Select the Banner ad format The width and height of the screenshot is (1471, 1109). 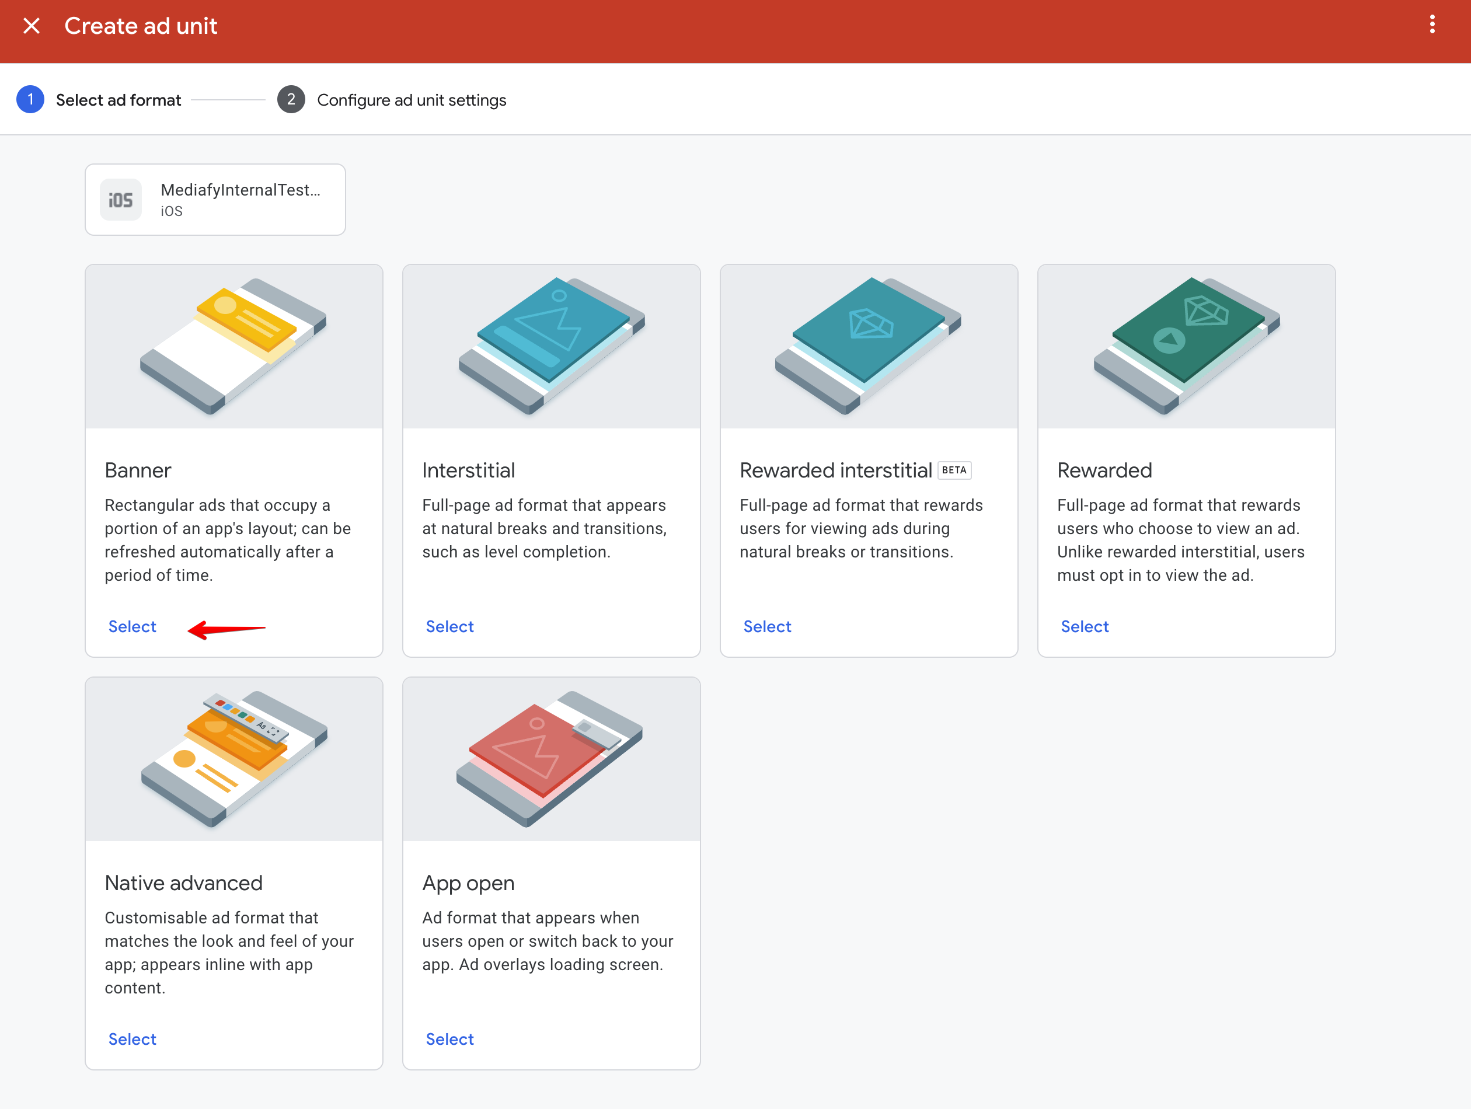coord(133,626)
